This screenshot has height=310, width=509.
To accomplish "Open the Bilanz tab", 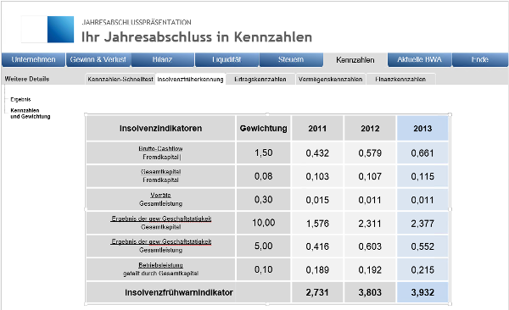I will [x=162, y=59].
